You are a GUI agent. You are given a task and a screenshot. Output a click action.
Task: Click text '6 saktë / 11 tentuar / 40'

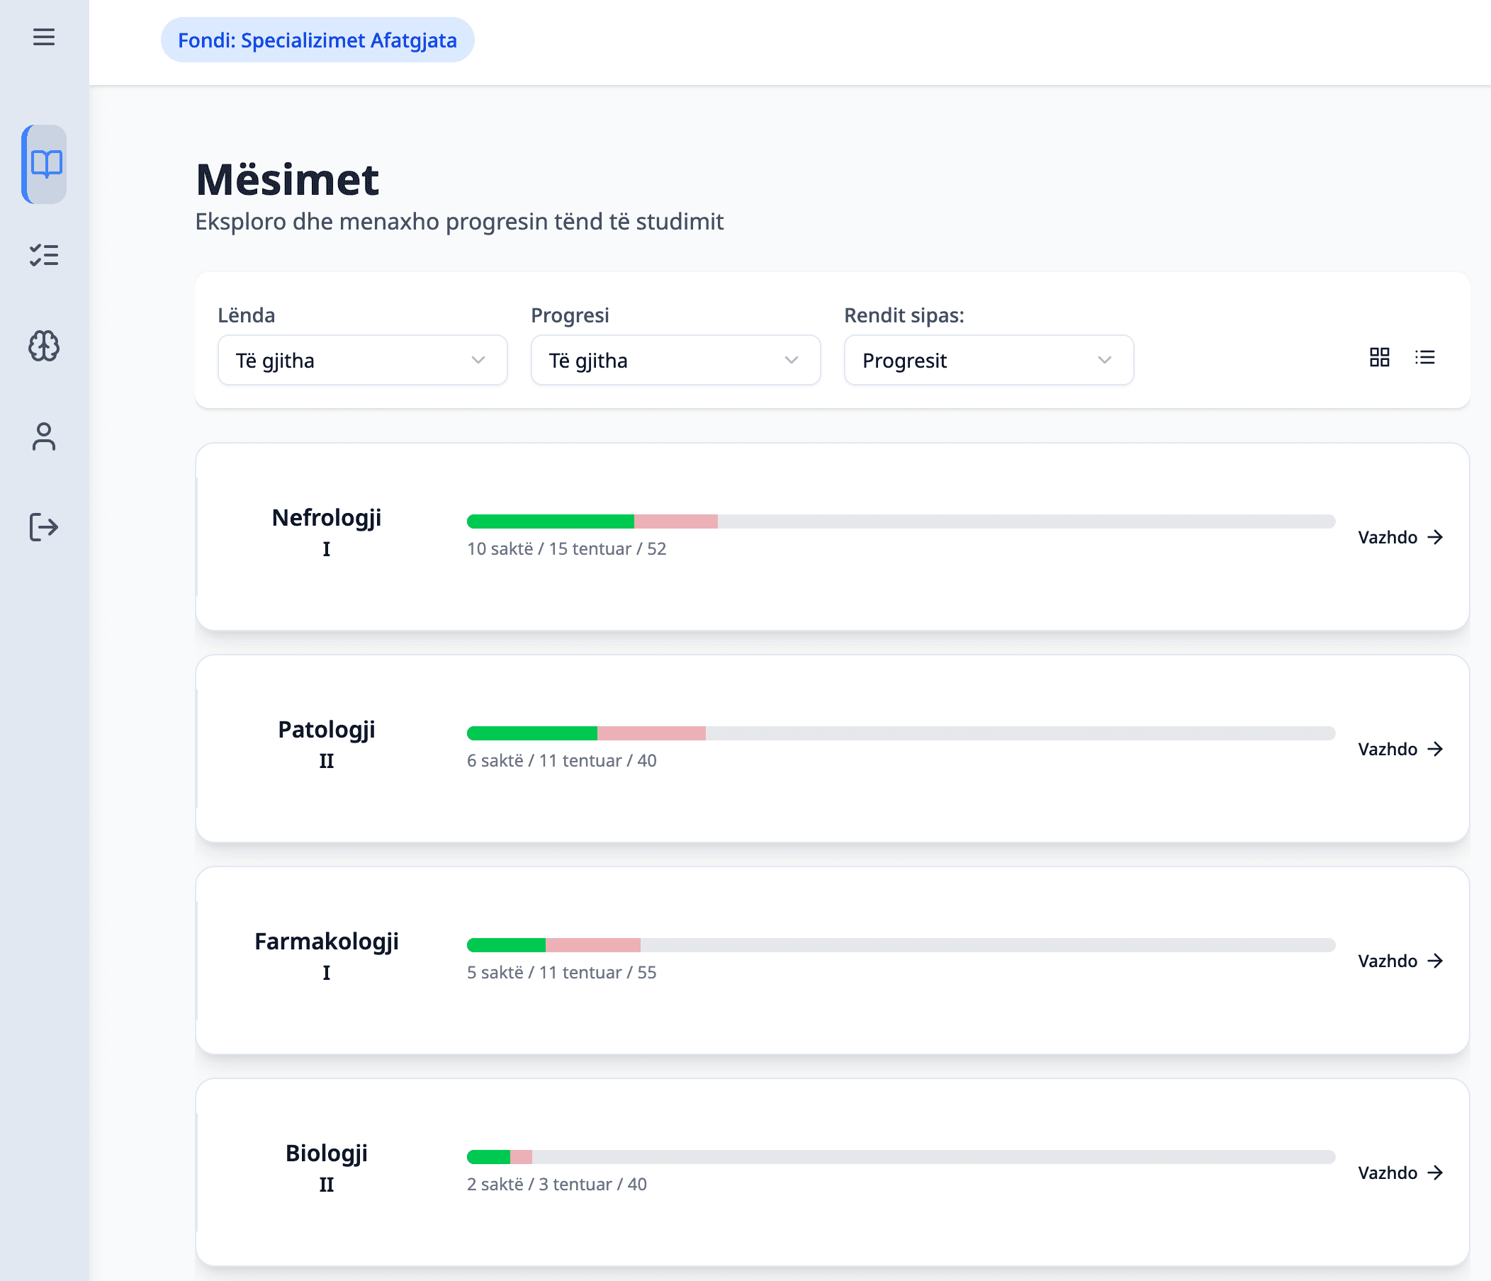click(x=561, y=761)
